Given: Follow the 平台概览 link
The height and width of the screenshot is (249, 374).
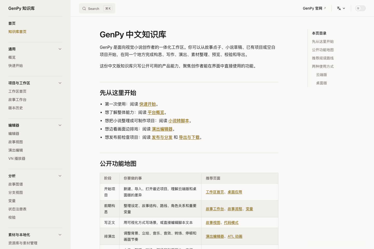Looking at the screenshot, I should point(156,112).
